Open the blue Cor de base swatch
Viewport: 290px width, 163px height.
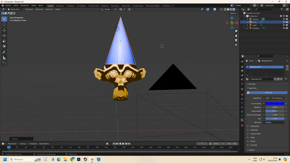tap(275, 103)
